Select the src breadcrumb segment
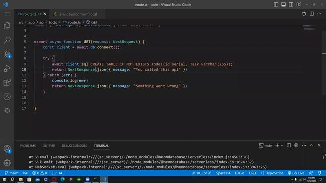 coord(21,22)
